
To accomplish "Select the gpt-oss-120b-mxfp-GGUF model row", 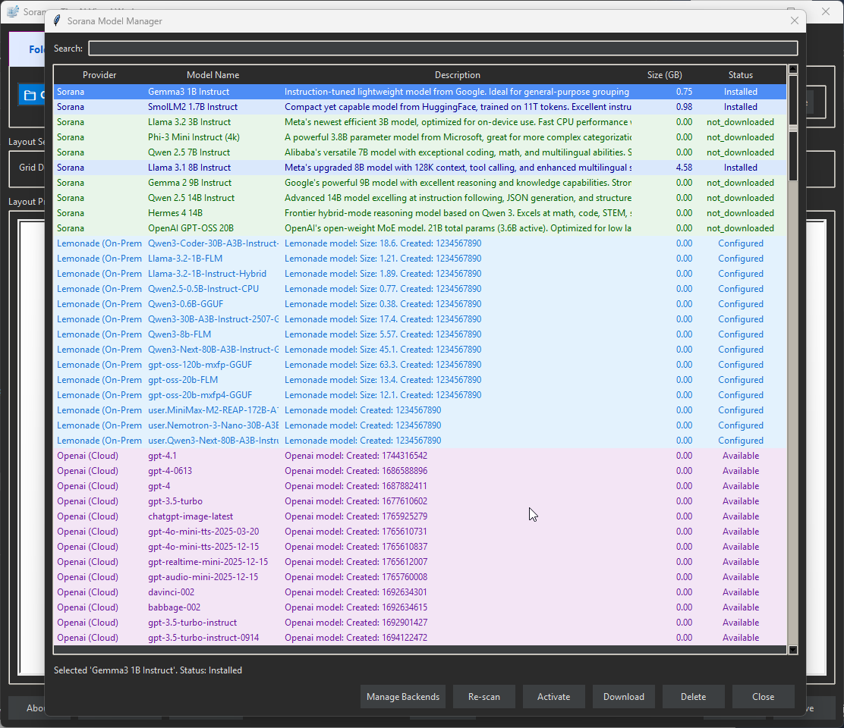I will pyautogui.click(x=304, y=364).
